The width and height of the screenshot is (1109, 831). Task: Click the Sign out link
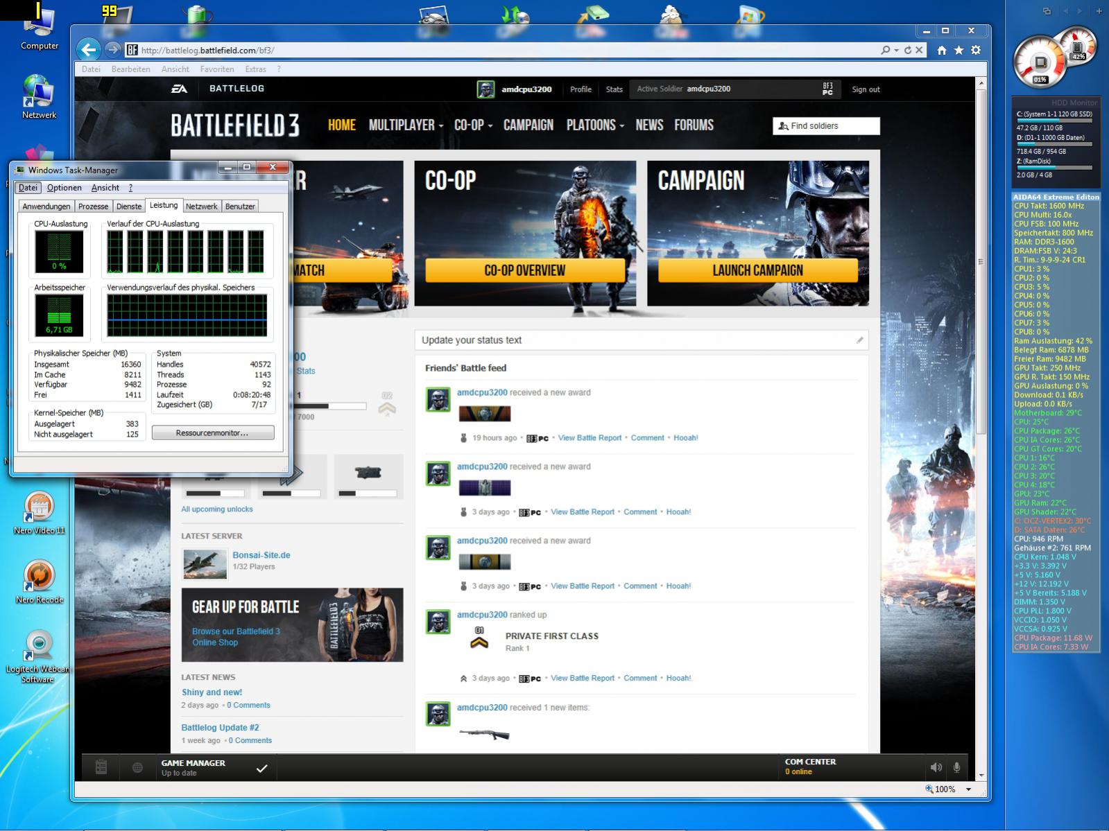[866, 89]
